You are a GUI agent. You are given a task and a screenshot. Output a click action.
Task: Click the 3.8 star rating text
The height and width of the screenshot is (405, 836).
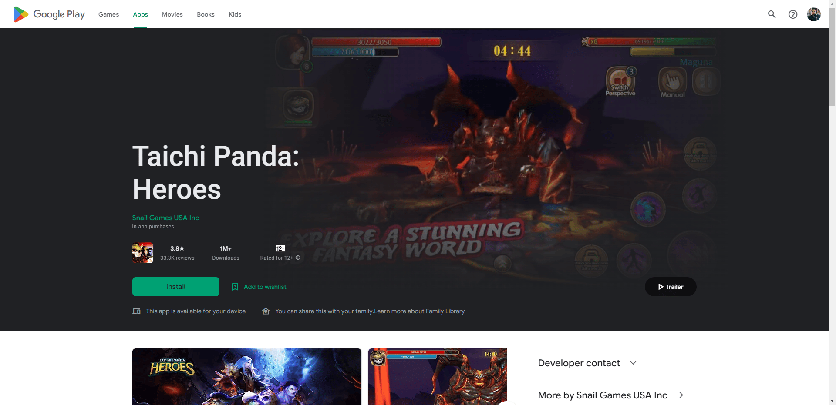(x=177, y=248)
